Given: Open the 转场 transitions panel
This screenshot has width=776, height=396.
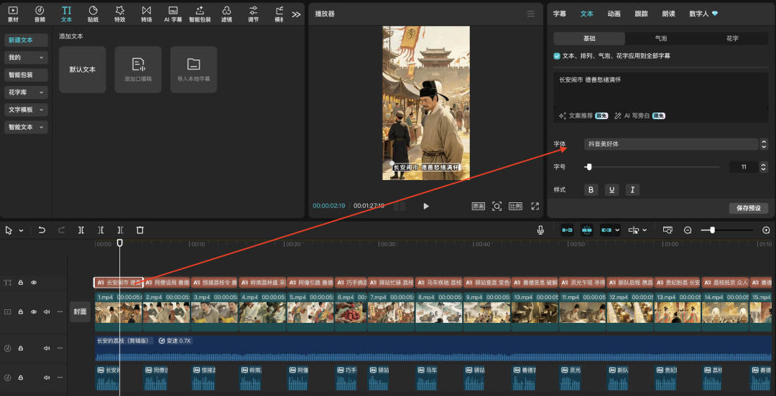Looking at the screenshot, I should 147,13.
